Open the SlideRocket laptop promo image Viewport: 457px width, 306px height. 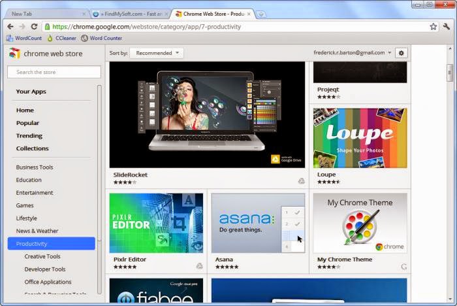(207, 115)
